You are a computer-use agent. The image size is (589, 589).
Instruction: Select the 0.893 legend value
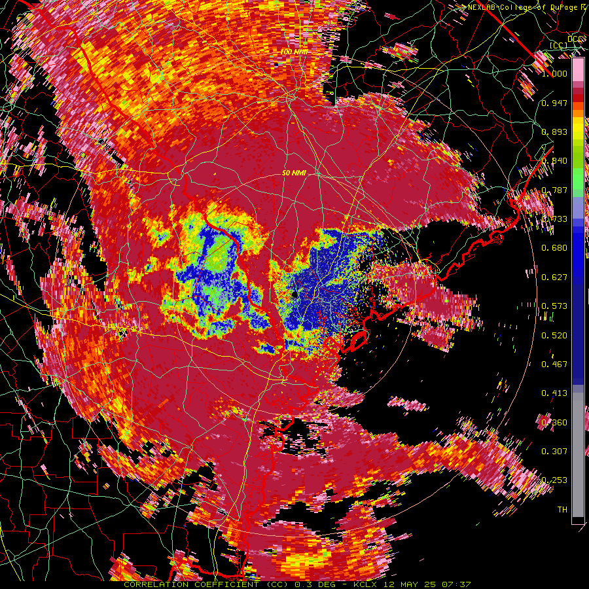point(554,132)
